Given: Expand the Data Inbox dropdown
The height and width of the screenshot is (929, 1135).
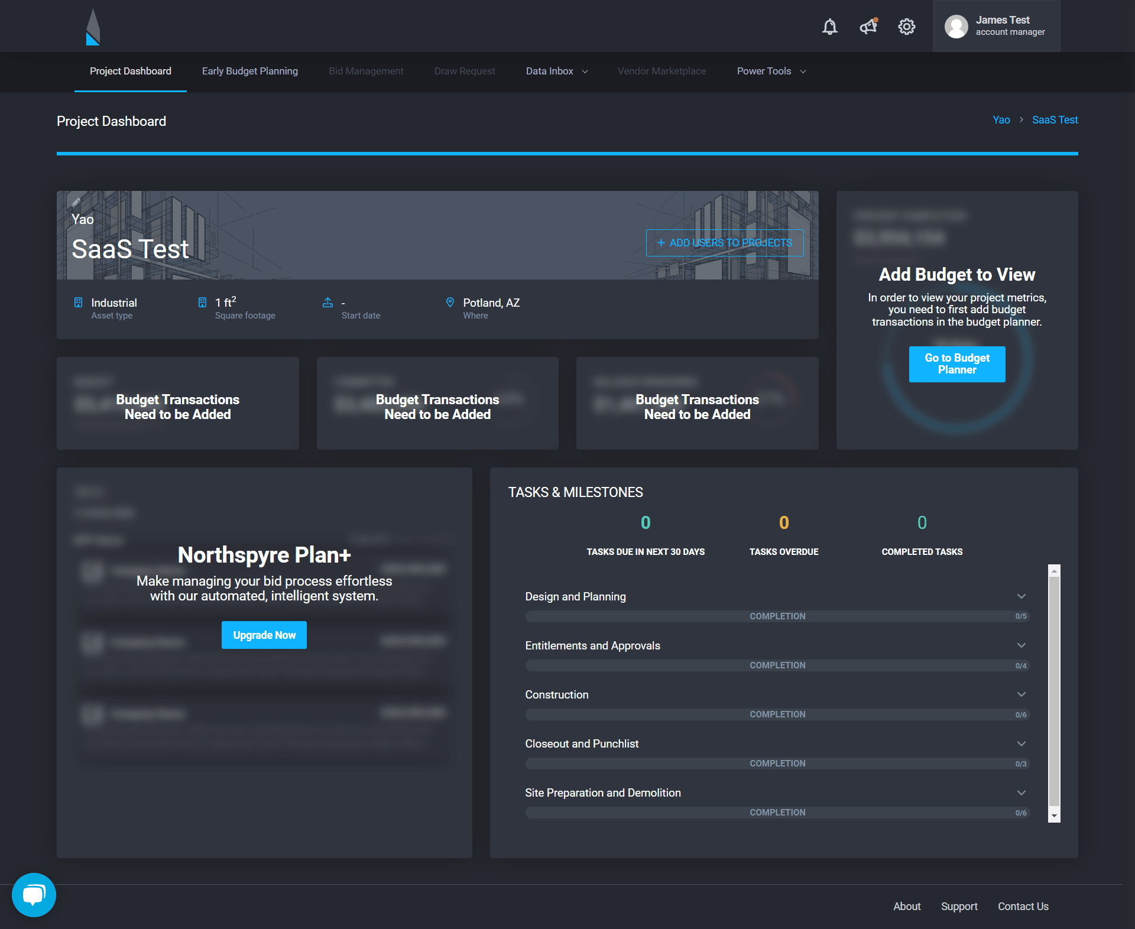Looking at the screenshot, I should click(557, 71).
